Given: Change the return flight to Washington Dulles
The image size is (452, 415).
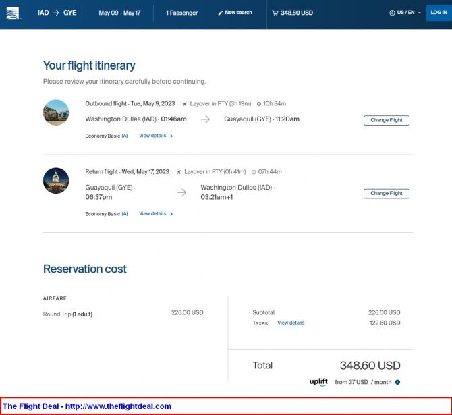Looking at the screenshot, I should (387, 193).
